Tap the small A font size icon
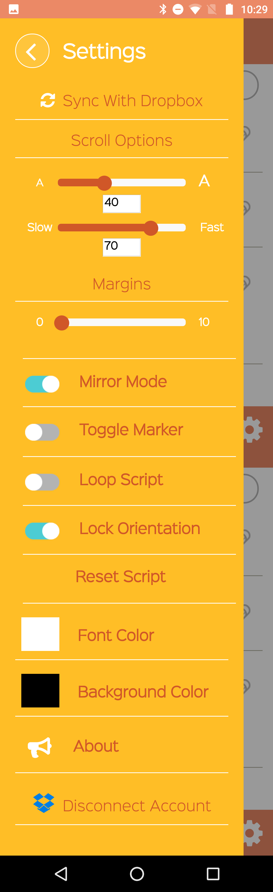 click(x=40, y=183)
